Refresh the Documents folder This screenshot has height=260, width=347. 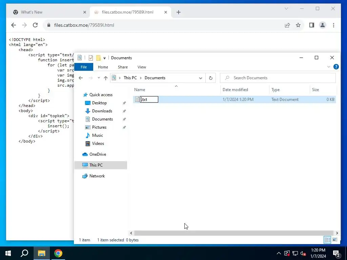[211, 78]
